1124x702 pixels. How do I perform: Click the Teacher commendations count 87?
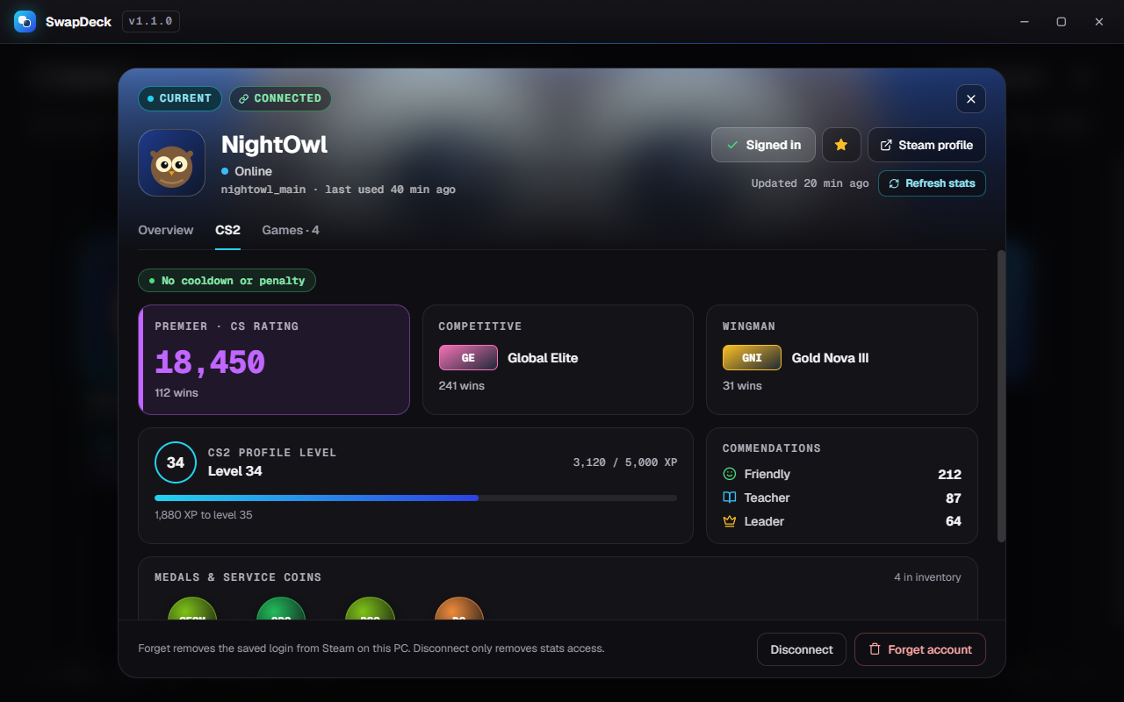954,498
